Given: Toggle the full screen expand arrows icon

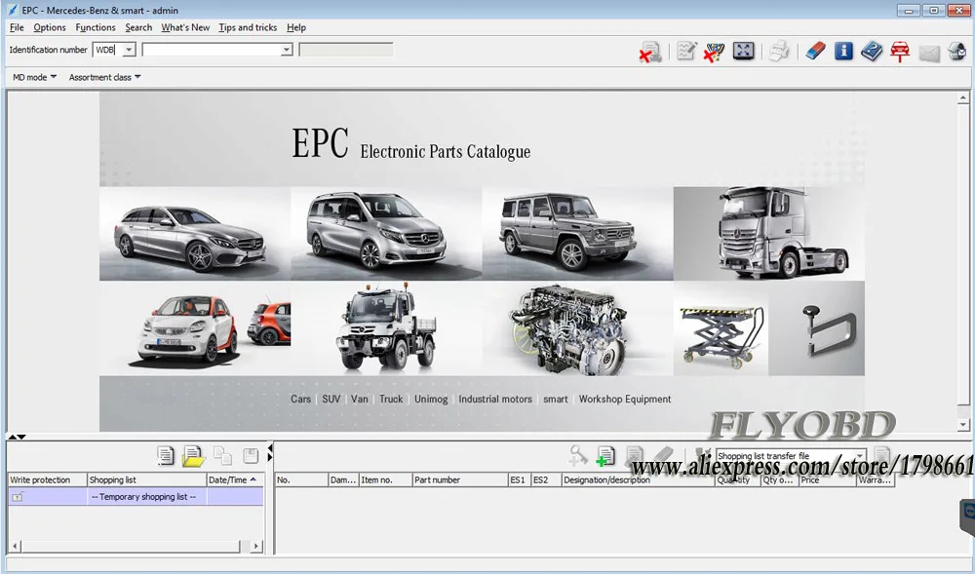Looking at the screenshot, I should point(743,51).
